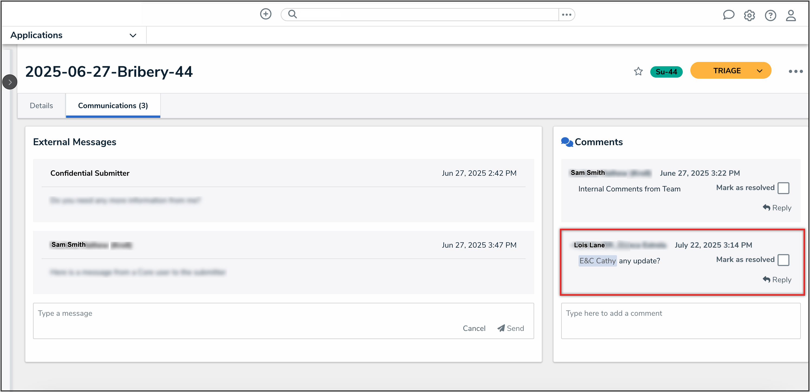The height and width of the screenshot is (392, 810).
Task: Open search options ellipsis in search bar
Action: [566, 14]
